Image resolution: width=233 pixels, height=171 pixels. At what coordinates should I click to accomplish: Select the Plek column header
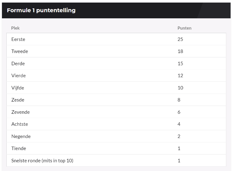pyautogui.click(x=15, y=28)
